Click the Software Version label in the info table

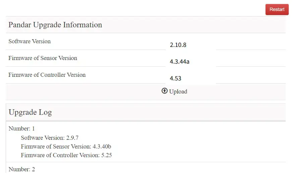(x=30, y=41)
